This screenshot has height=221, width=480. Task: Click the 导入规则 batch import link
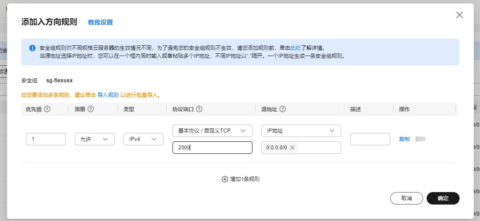[x=108, y=95]
